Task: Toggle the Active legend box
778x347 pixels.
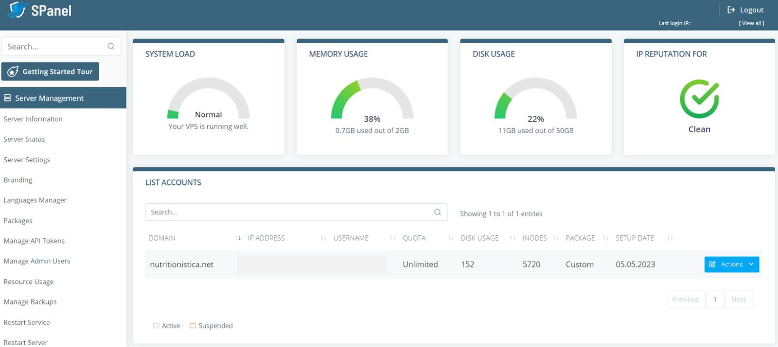Action: point(156,326)
